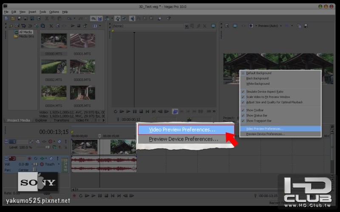Open the audio track Touch automation dropdown
Image resolution: width=340 pixels, height=212 pixels.
click(x=58, y=164)
